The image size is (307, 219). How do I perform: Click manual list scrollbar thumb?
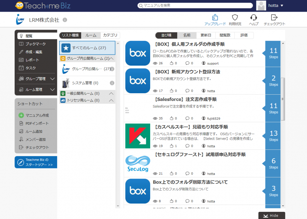(x=283, y=99)
